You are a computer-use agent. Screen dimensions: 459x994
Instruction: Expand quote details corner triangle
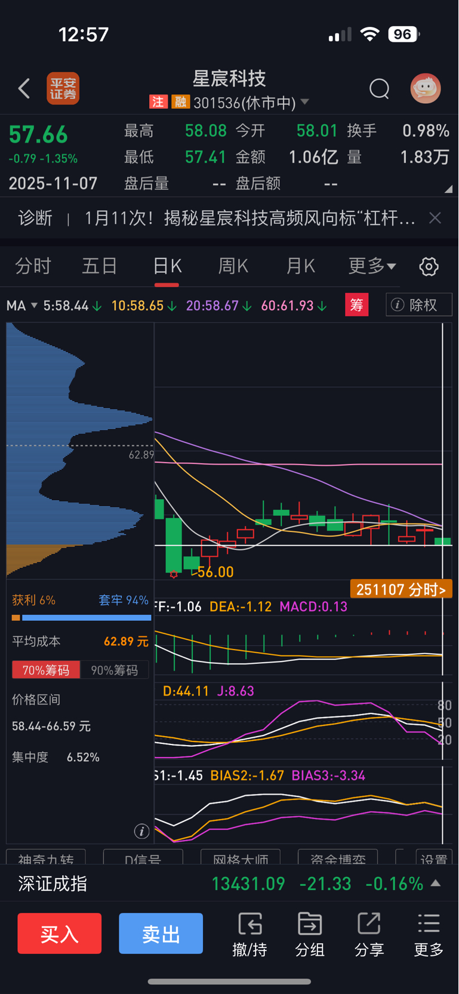point(448,189)
